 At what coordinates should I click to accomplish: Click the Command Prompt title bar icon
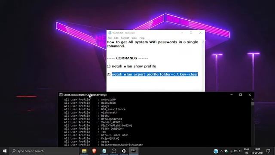[x=61, y=95]
